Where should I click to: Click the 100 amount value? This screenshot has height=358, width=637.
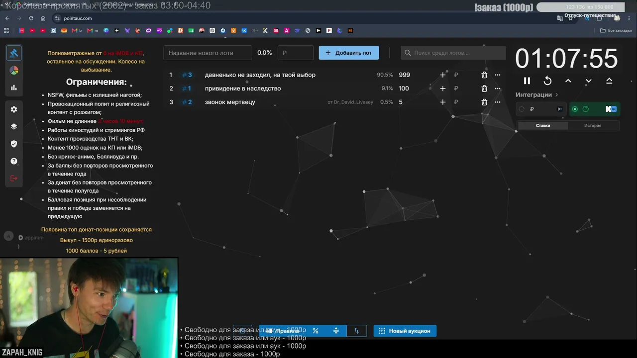pyautogui.click(x=404, y=89)
